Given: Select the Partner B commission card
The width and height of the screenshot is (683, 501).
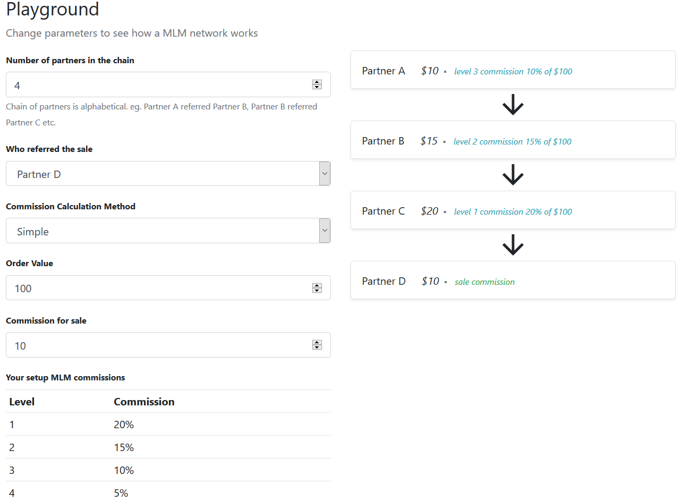Looking at the screenshot, I should pos(513,140).
